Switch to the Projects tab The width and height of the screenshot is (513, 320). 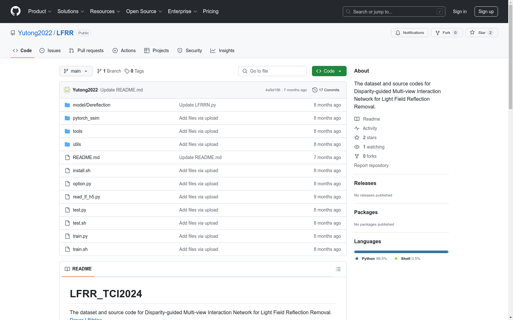click(156, 51)
